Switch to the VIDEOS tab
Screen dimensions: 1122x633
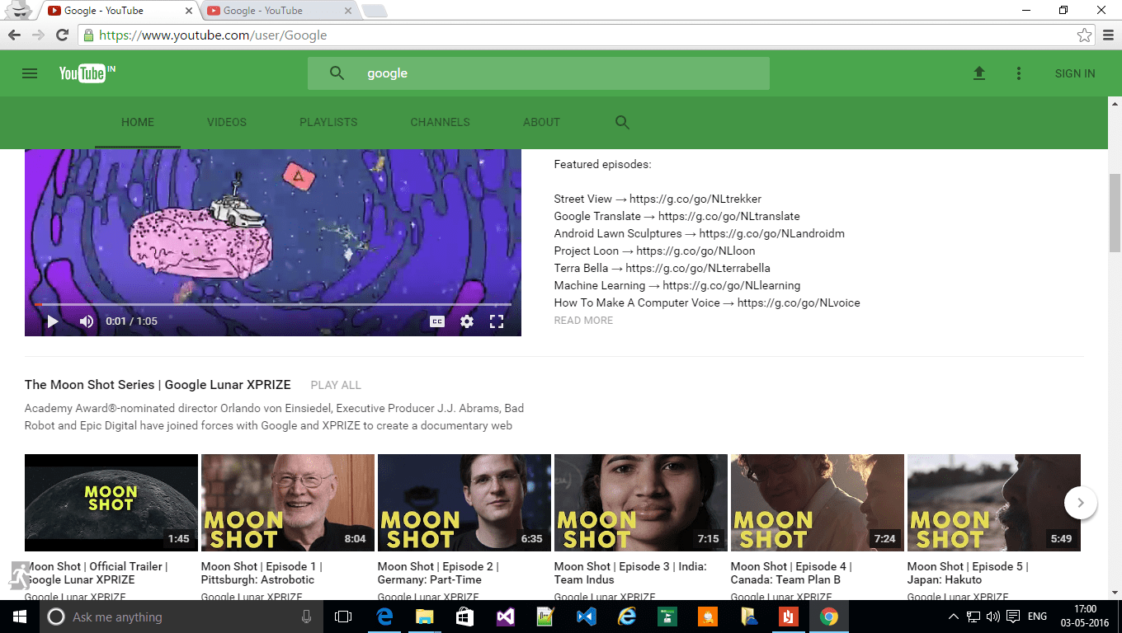pos(227,122)
